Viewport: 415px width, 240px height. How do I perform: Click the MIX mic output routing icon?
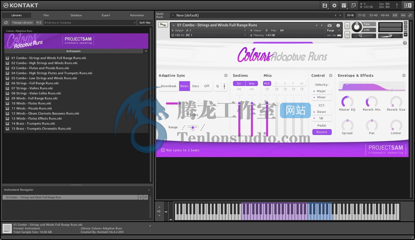pyautogui.click(x=267, y=89)
